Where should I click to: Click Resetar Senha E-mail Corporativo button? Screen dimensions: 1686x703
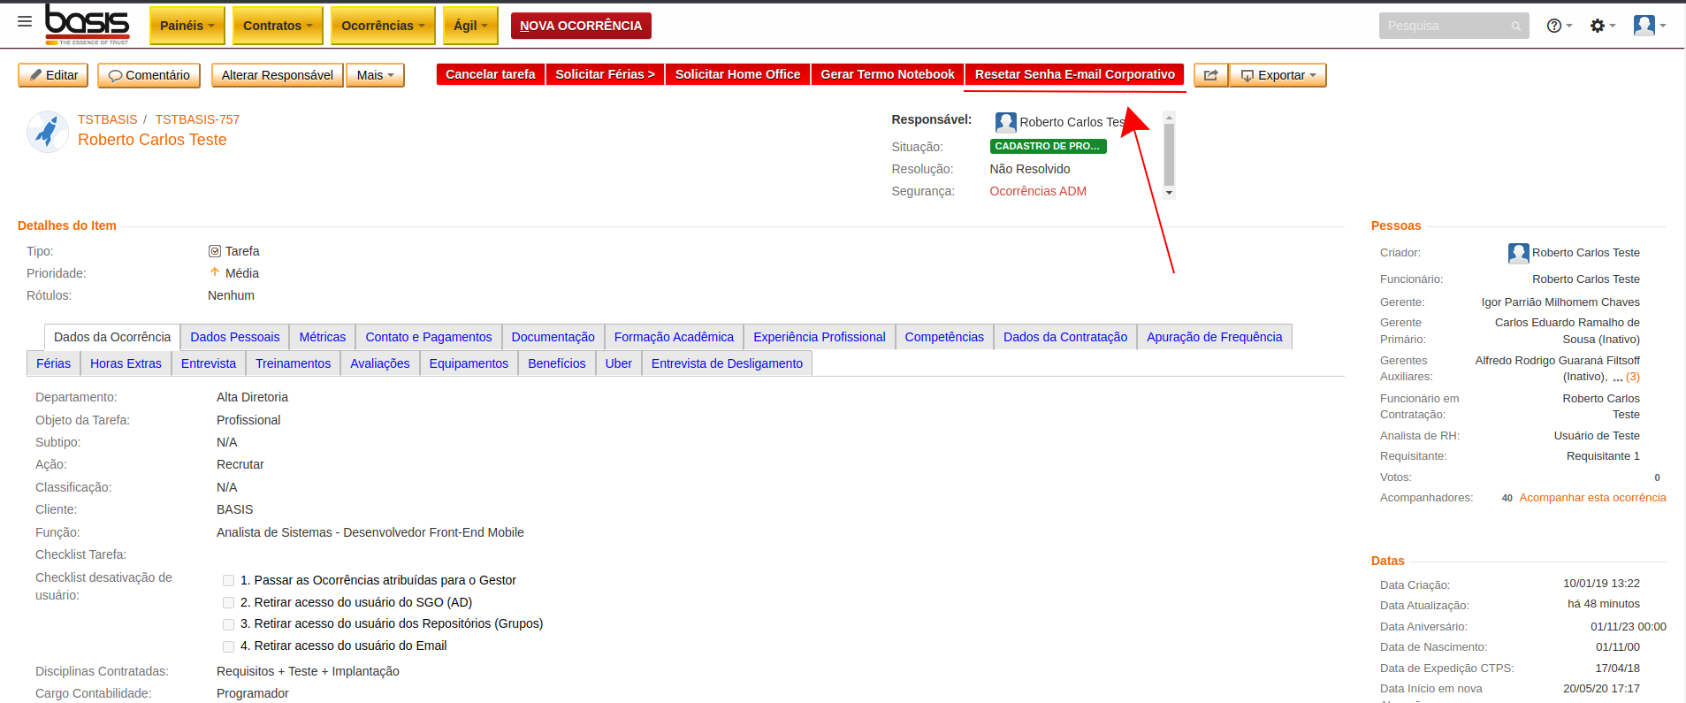point(1074,74)
